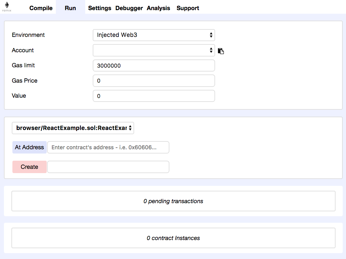346x259 pixels.
Task: Switch to the Compile tab
Action: click(41, 8)
